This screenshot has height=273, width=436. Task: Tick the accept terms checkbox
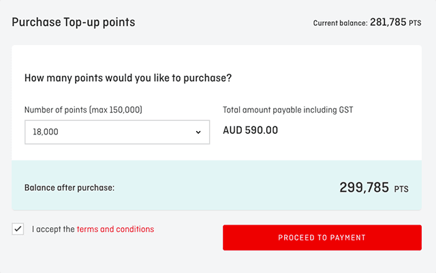click(18, 229)
